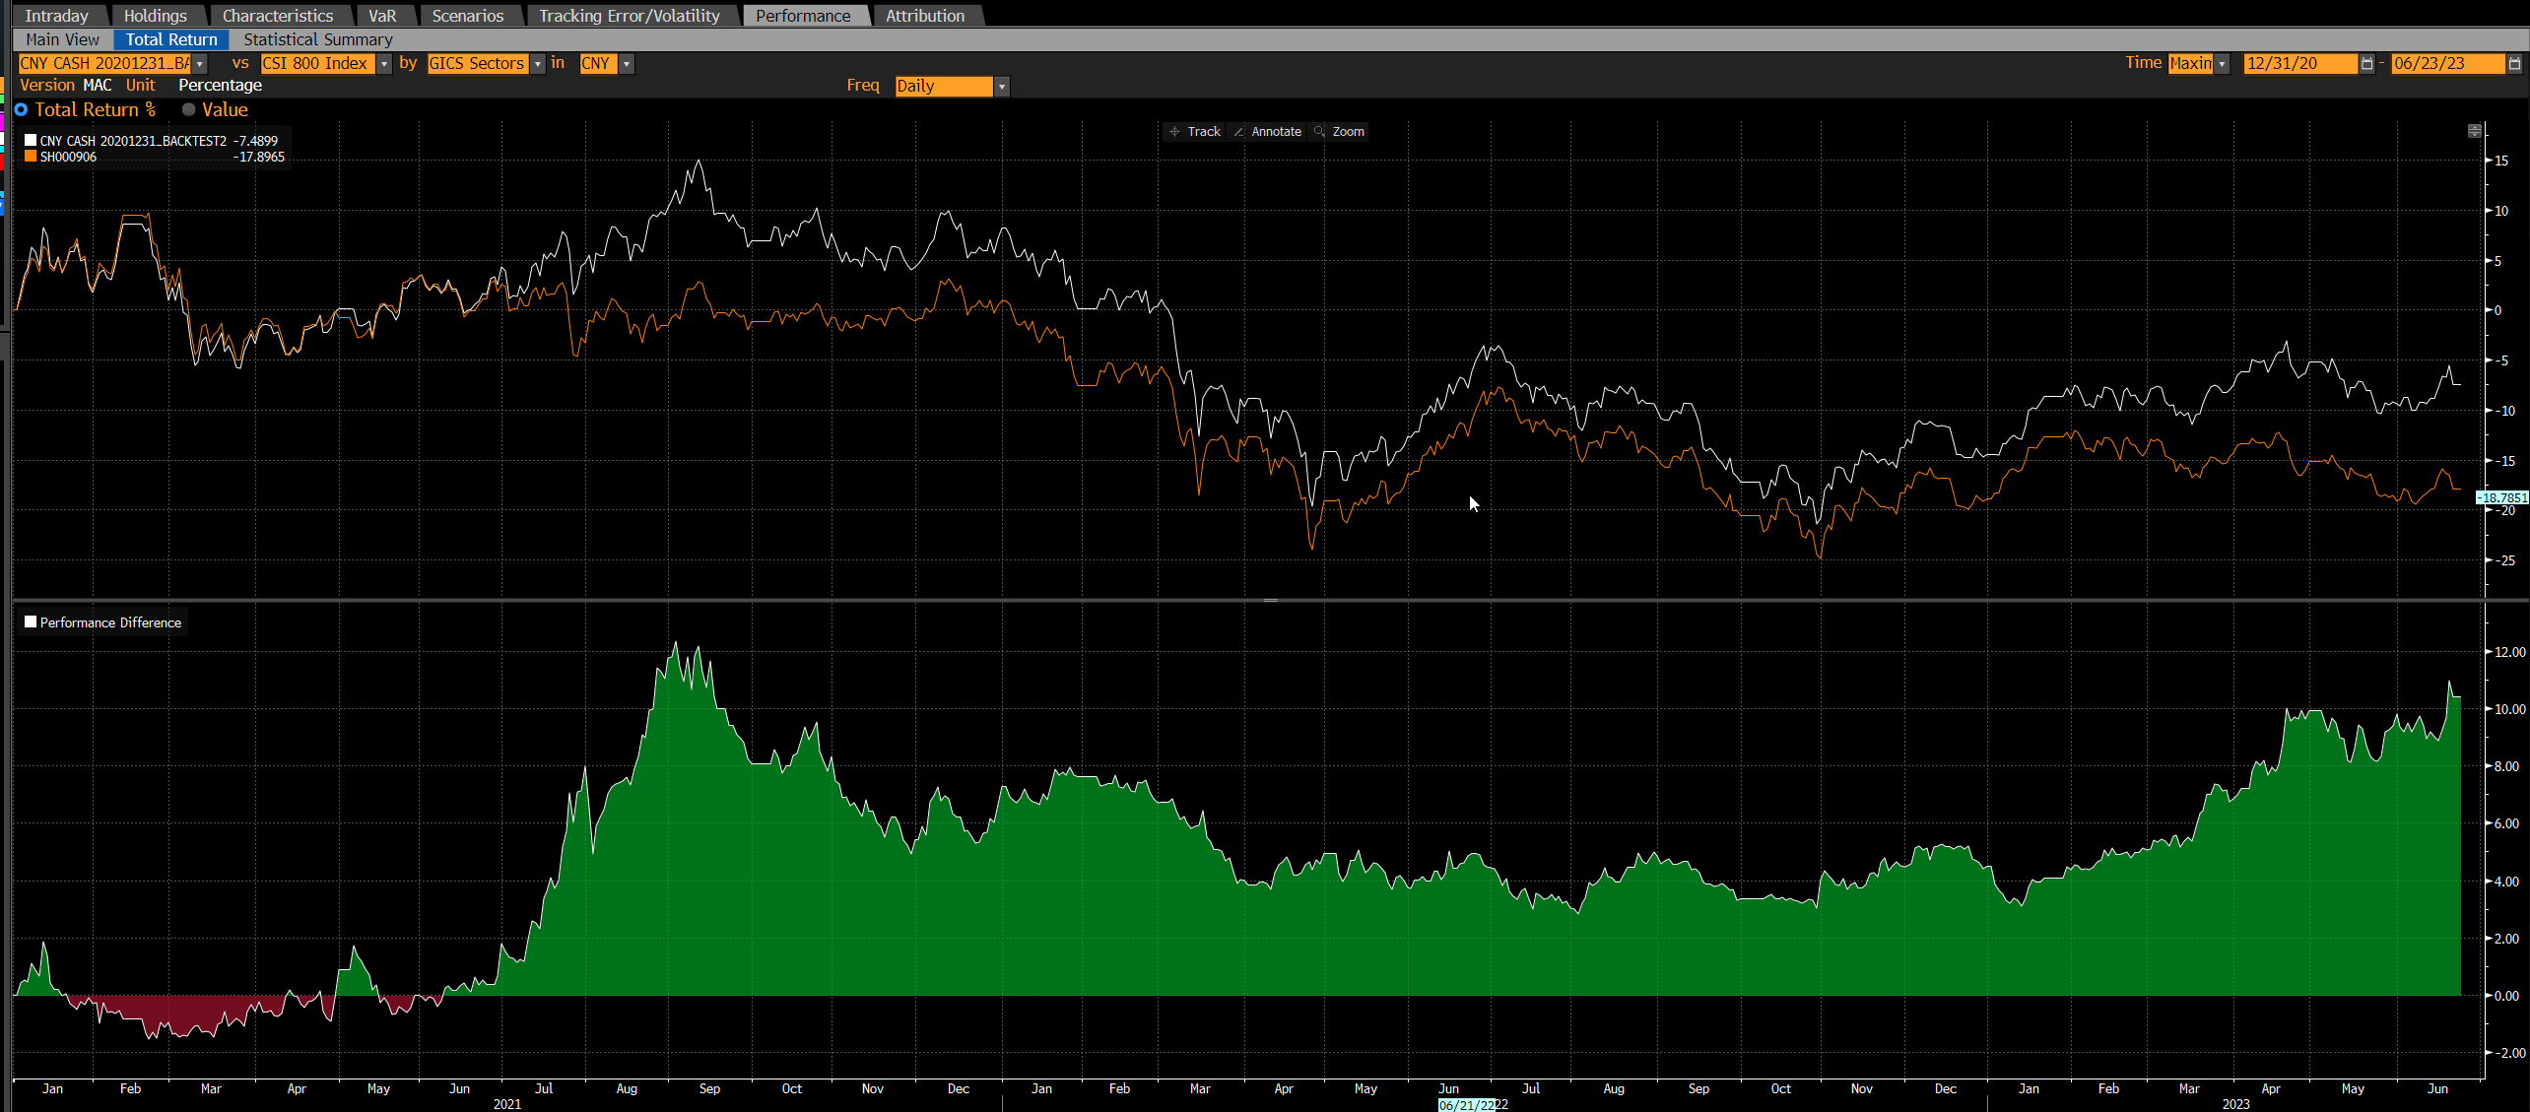Viewport: 2530px width, 1112px height.
Task: Click the 12/31/20 start date field
Action: (x=2300, y=63)
